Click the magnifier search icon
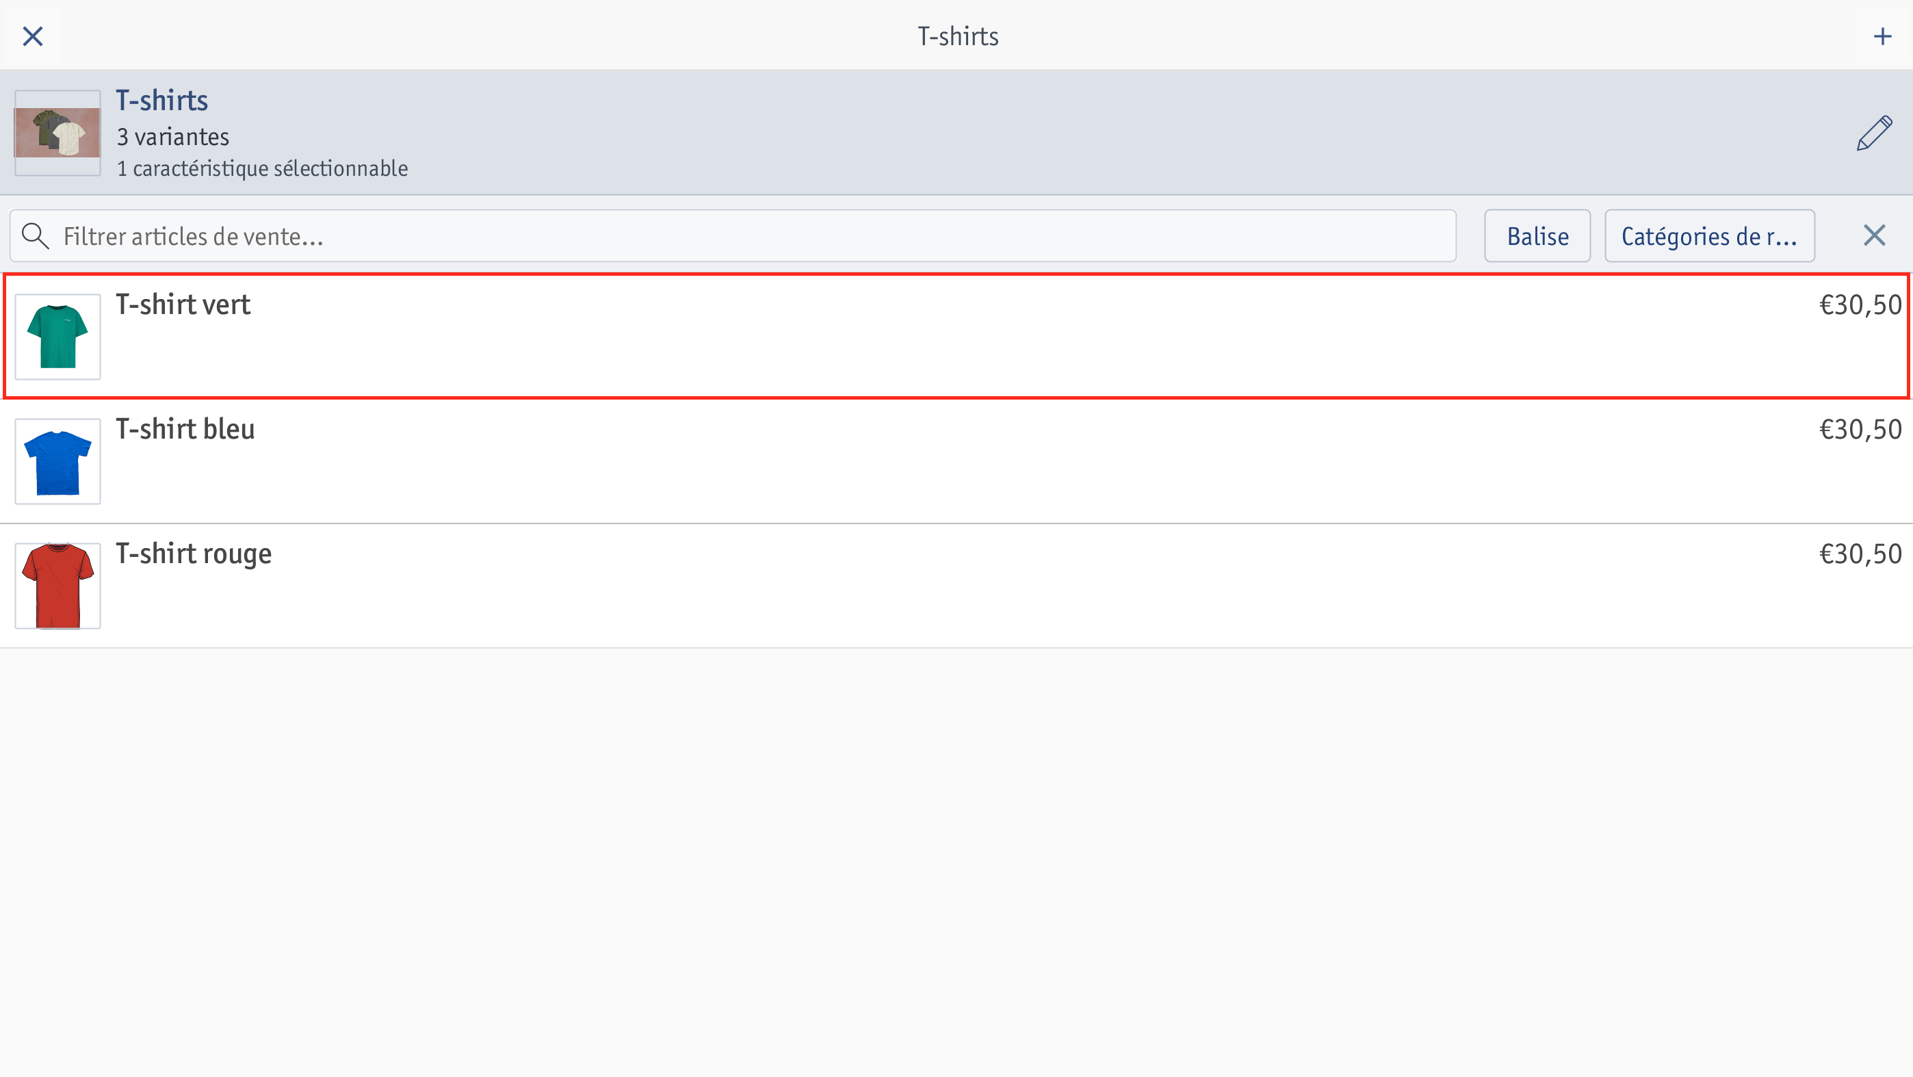Viewport: 1913px width, 1077px height. [x=35, y=236]
